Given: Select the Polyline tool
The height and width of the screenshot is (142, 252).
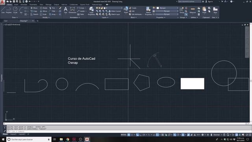Looking at the screenshot, I should click(x=9, y=10).
